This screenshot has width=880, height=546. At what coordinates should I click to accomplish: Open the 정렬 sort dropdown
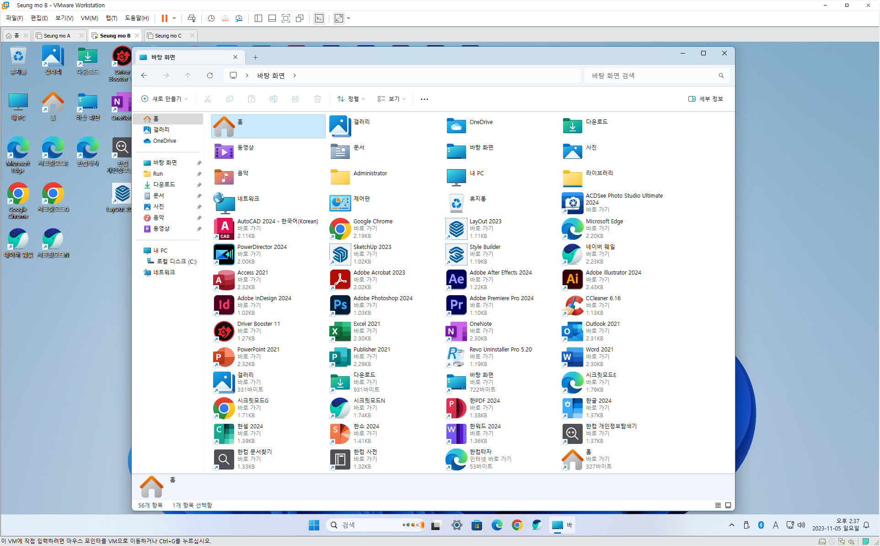tap(351, 99)
